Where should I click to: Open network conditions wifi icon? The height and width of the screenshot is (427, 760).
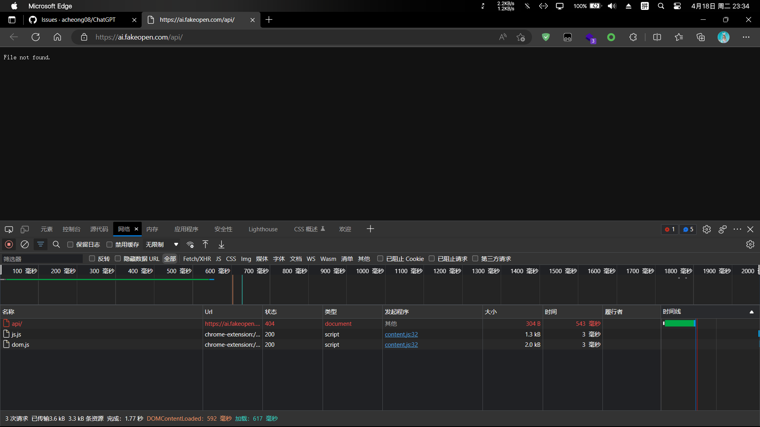pos(190,244)
